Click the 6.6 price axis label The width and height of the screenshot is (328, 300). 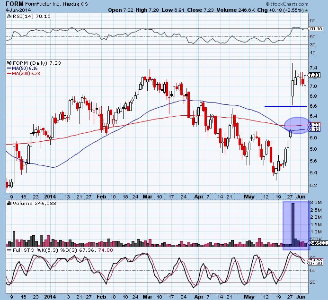pos(314,106)
